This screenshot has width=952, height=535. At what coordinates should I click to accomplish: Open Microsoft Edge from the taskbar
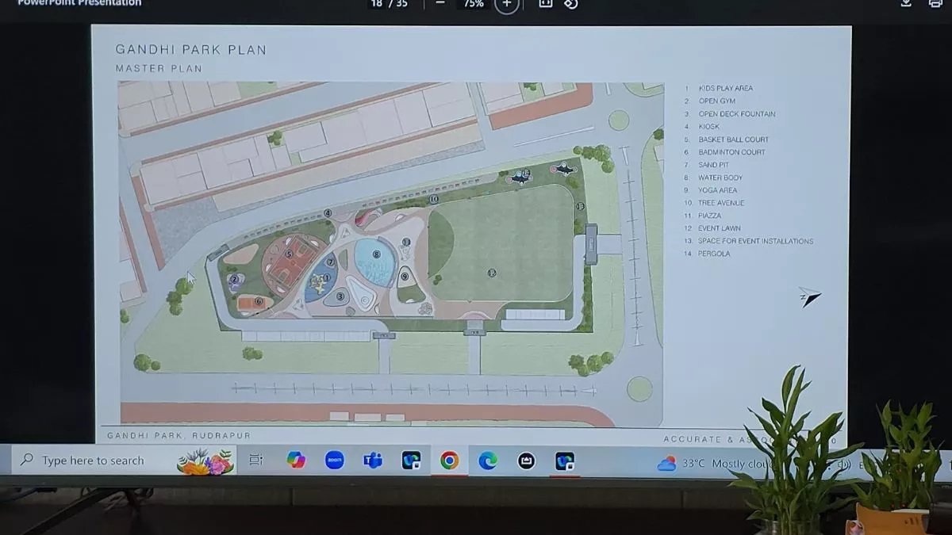click(x=487, y=460)
